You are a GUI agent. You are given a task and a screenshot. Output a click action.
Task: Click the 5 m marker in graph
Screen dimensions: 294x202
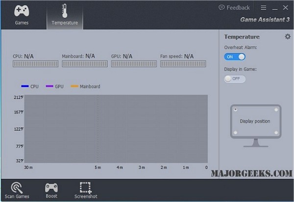[98, 168]
